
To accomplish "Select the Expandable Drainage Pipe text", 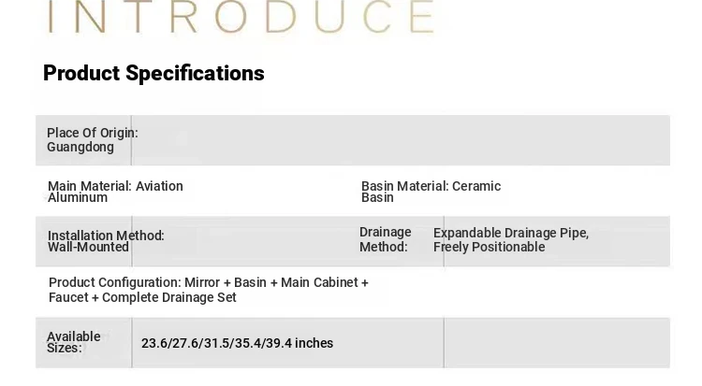I will [511, 233].
